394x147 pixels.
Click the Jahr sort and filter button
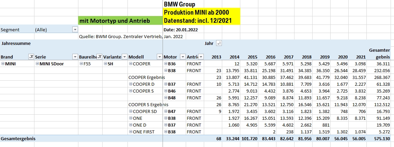point(219,43)
